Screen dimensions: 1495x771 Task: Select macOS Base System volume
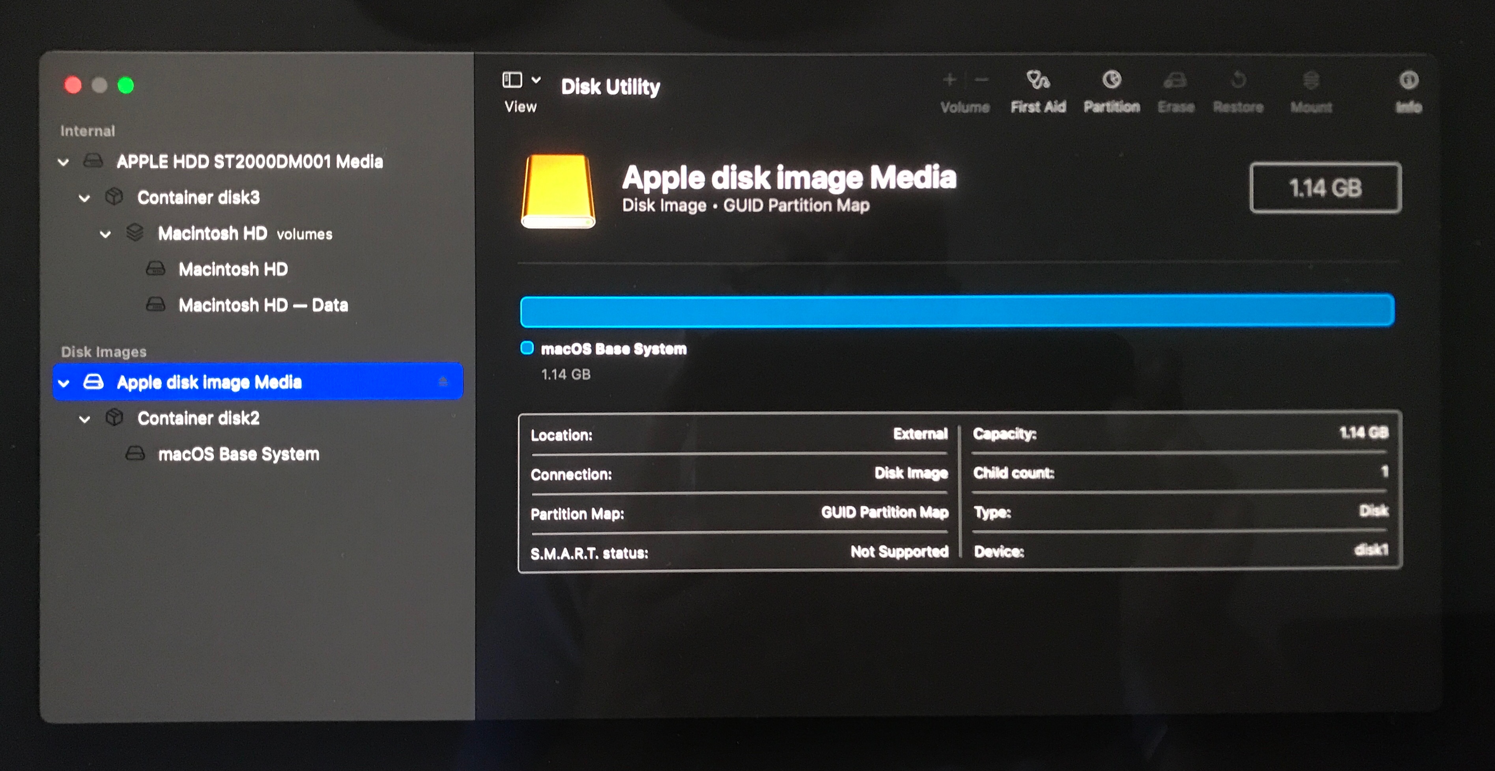[238, 454]
